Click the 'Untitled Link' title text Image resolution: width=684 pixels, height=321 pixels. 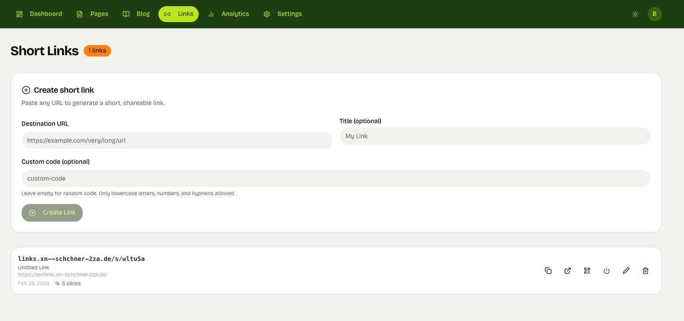pos(34,268)
